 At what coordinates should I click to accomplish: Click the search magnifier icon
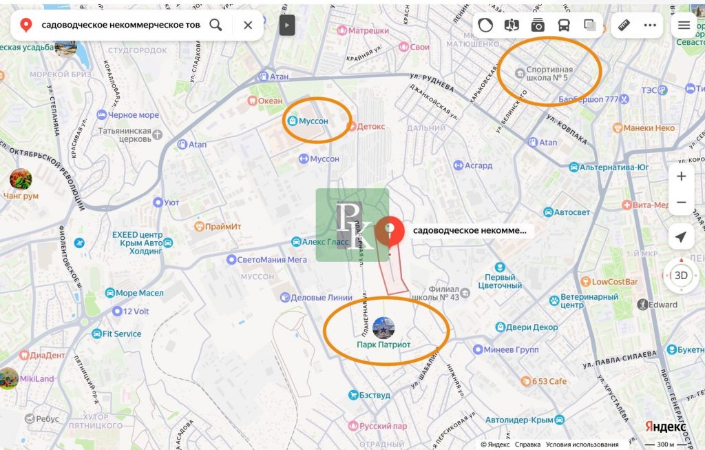pyautogui.click(x=215, y=25)
